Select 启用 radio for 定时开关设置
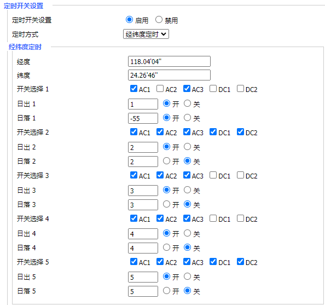 [x=129, y=20]
